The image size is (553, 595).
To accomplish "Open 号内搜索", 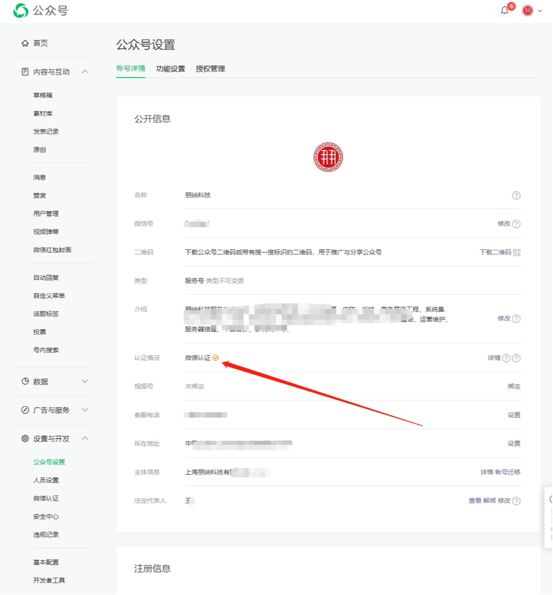I will pos(46,350).
